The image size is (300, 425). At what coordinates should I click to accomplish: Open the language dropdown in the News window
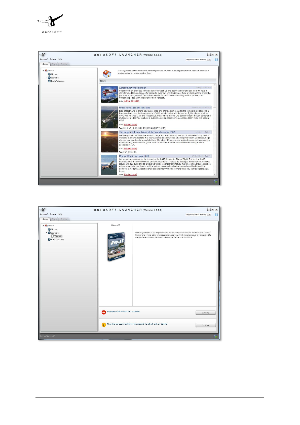pos(209,60)
